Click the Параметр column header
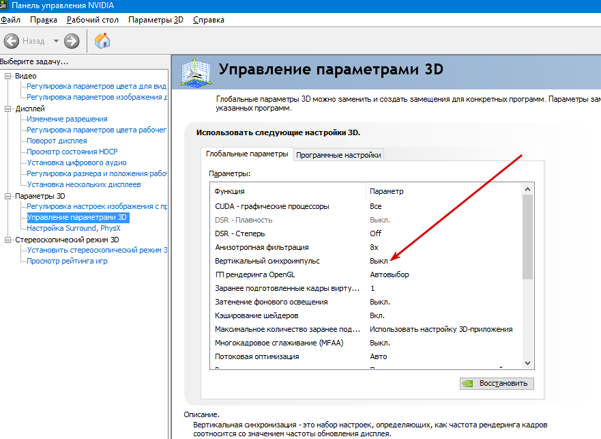601x439 pixels. coord(444,191)
